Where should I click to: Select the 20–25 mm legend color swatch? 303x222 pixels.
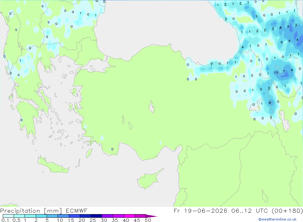85,216
